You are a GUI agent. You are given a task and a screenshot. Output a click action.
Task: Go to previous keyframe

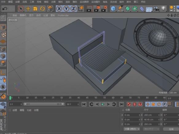(91, 104)
